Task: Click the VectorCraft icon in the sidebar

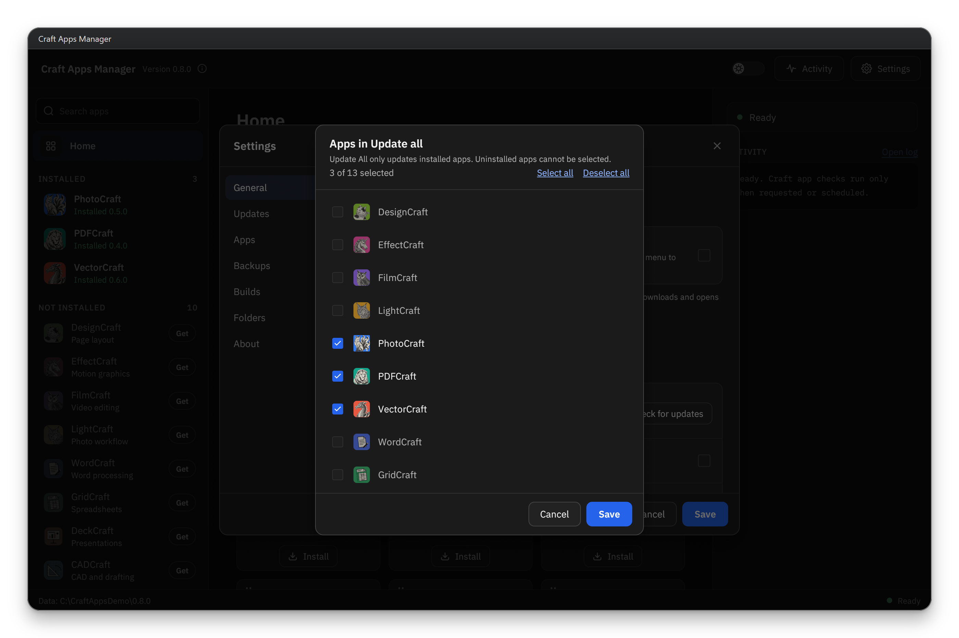Action: pos(54,273)
